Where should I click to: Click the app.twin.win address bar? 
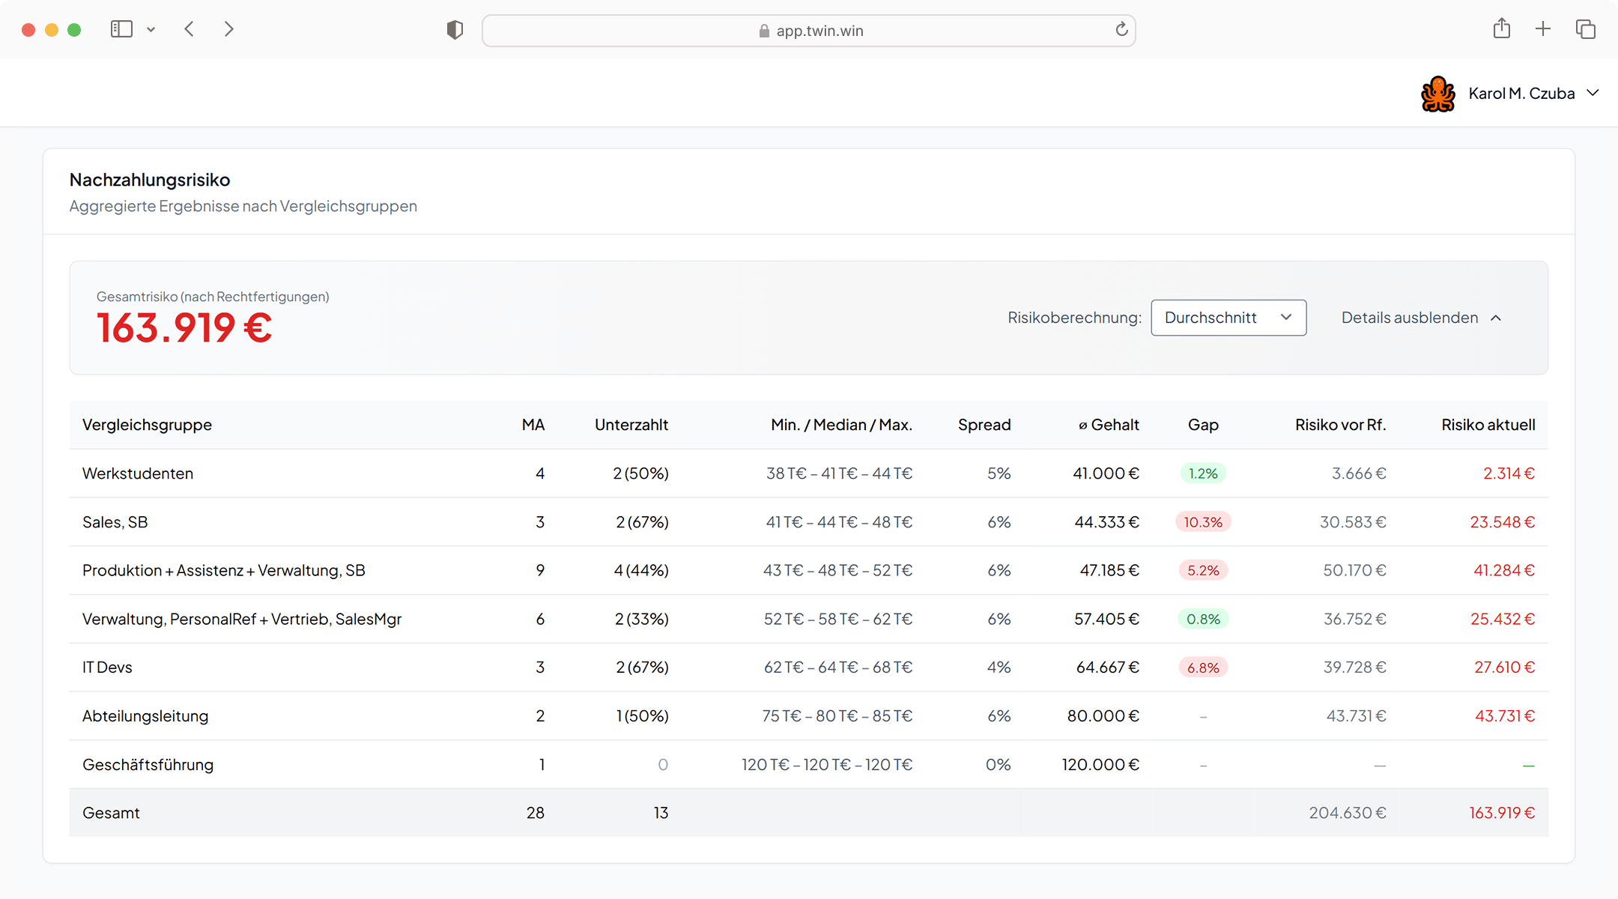[809, 31]
